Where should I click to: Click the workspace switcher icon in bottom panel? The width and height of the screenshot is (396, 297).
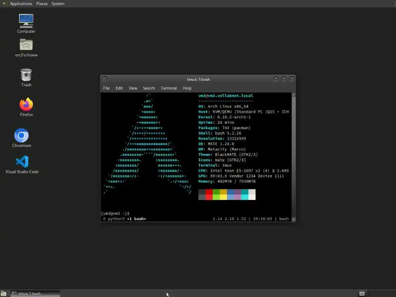362,294
